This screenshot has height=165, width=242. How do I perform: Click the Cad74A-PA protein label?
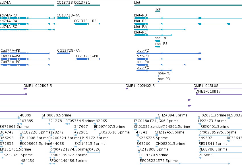[11, 56]
